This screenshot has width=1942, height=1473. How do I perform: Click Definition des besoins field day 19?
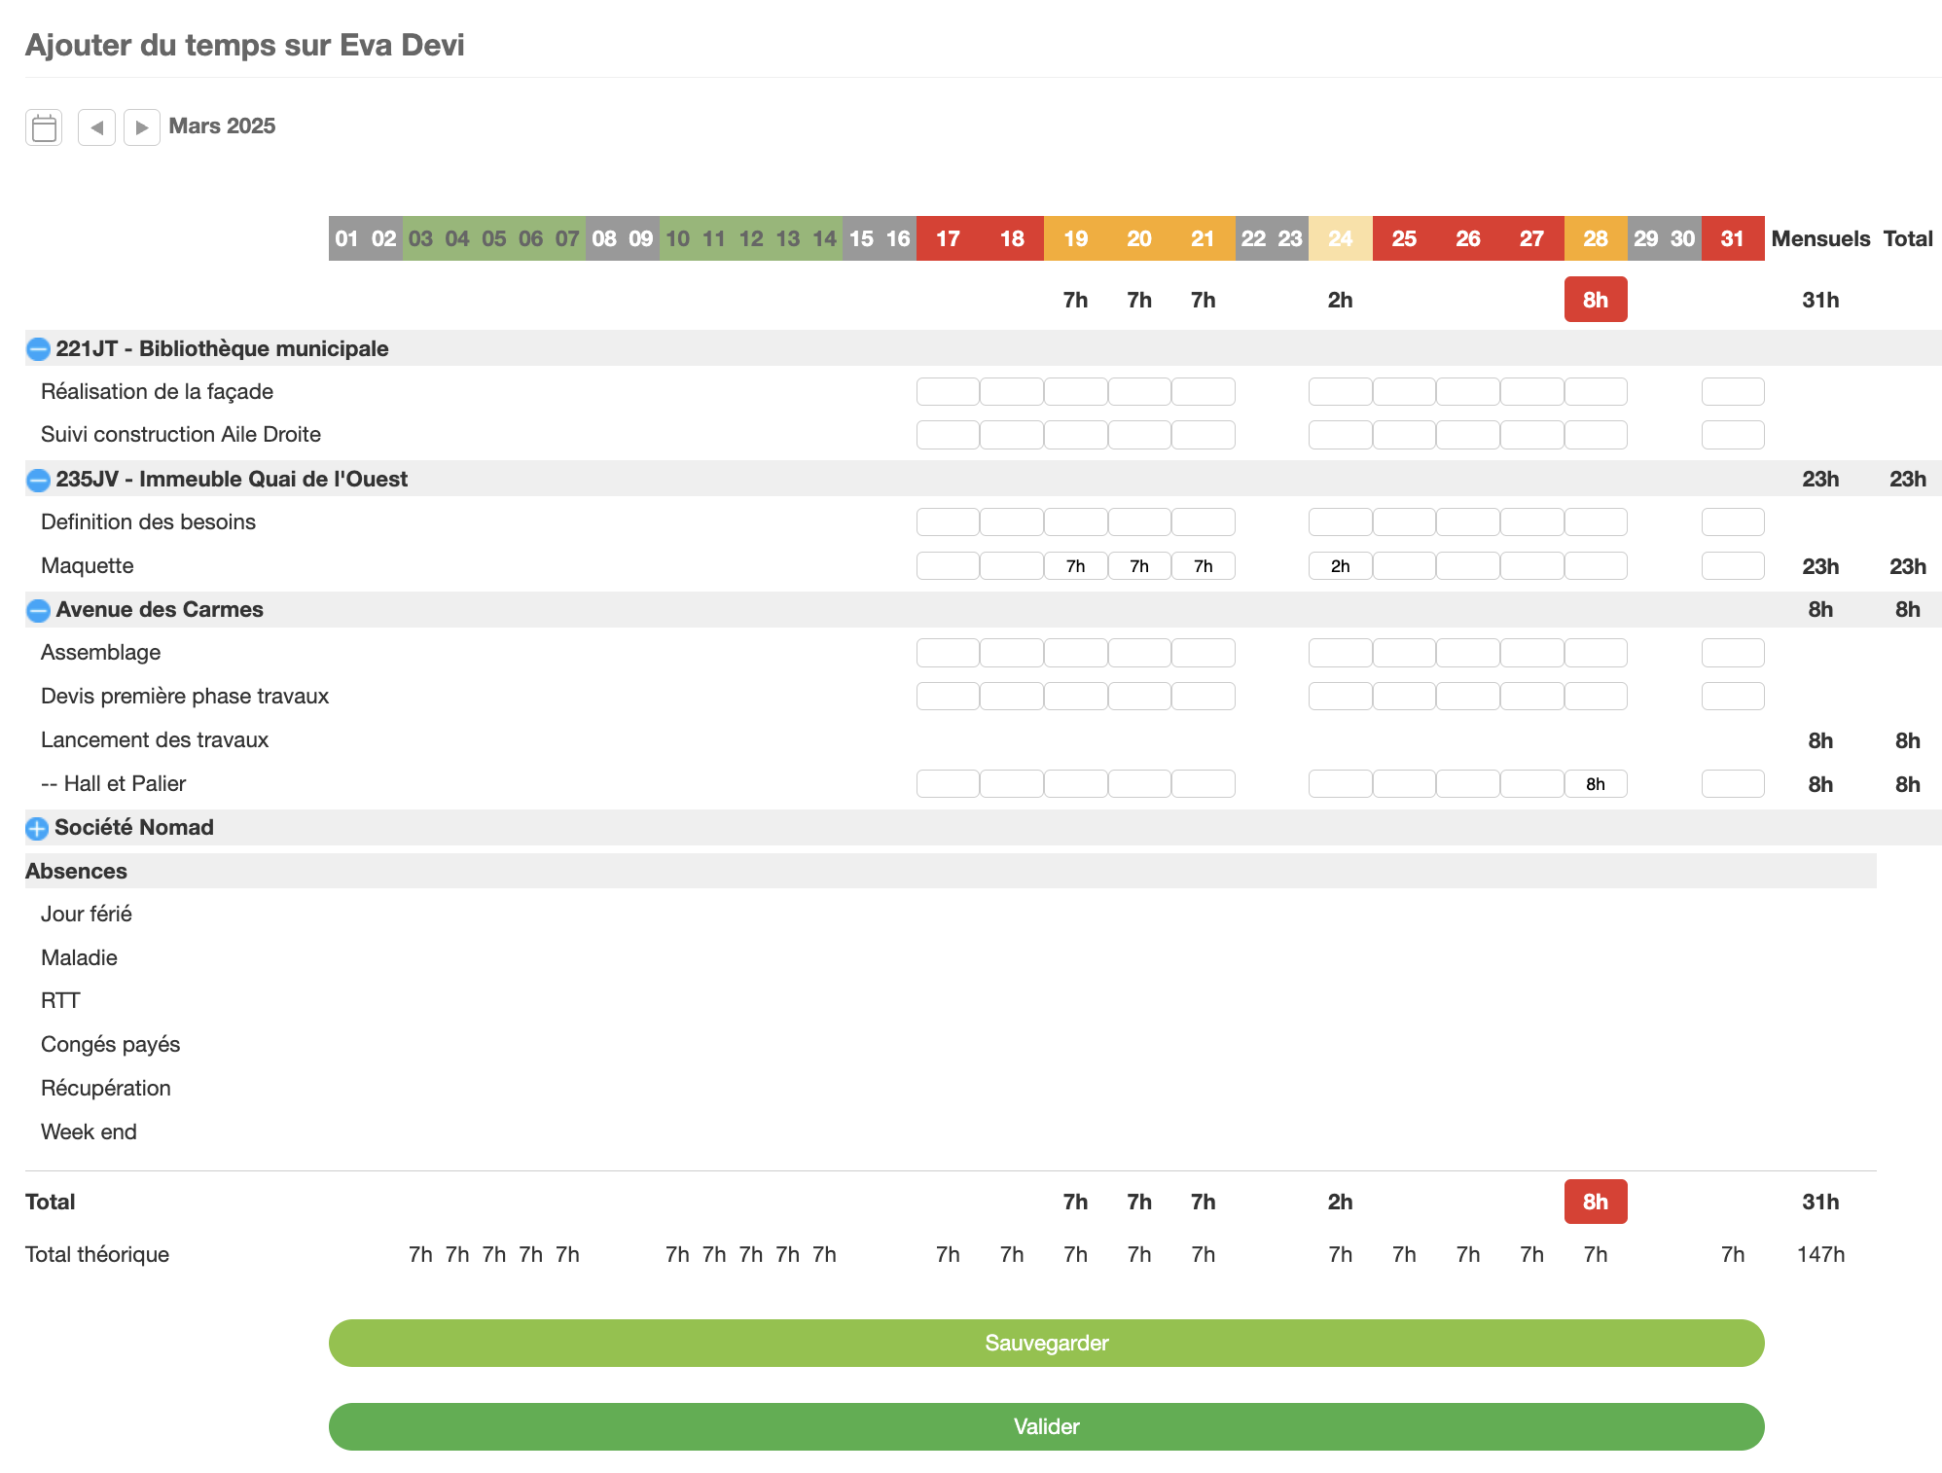click(1075, 522)
